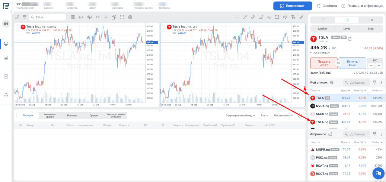Open Избранное settings sliders icon
The height and width of the screenshot is (182, 386).
(330, 134)
